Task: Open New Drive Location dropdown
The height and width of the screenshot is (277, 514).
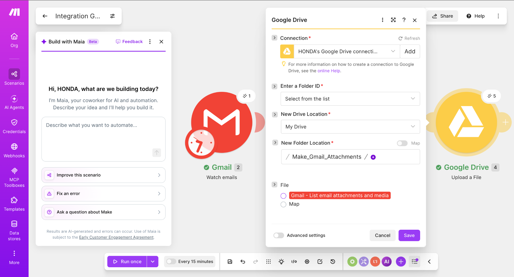Action: click(x=350, y=127)
